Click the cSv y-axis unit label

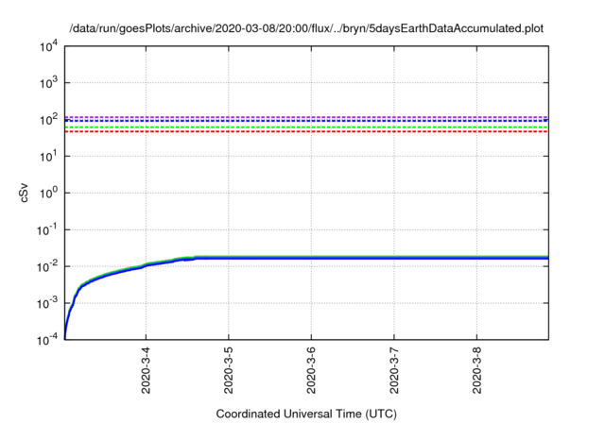(x=24, y=193)
